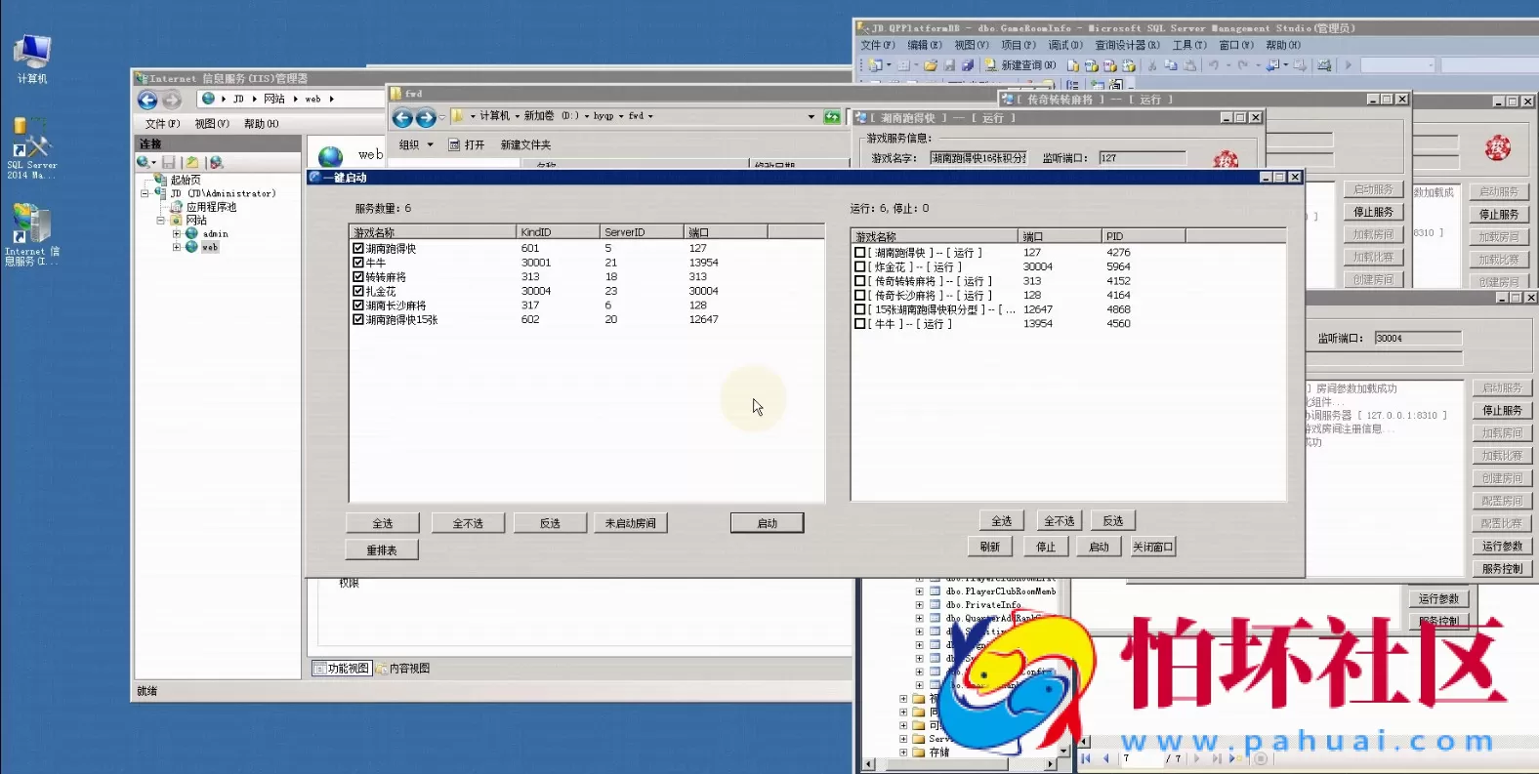Uncheck the 湖南跑得快 checkbox in left list

point(358,249)
